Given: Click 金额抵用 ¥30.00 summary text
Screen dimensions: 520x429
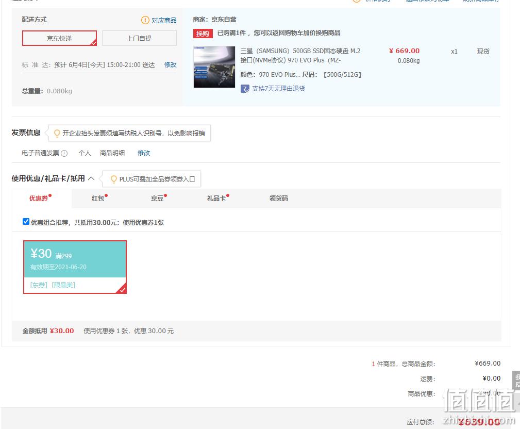Looking at the screenshot, I should [x=48, y=331].
